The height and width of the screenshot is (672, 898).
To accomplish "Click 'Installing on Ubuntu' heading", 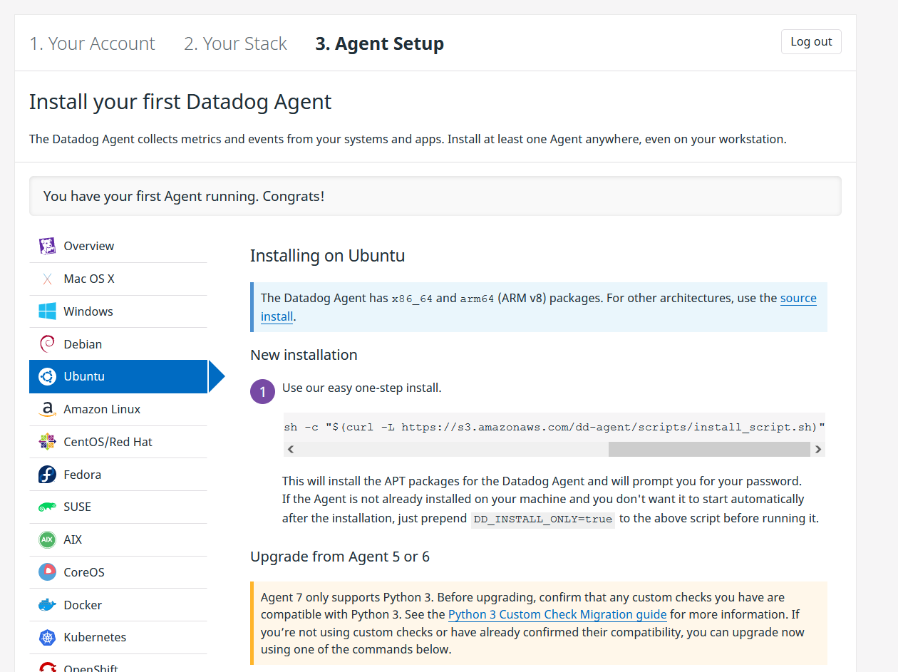I will 328,256.
